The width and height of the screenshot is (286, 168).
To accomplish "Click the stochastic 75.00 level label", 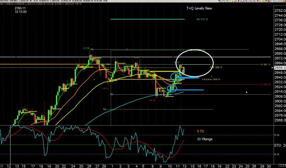I will (x=277, y=135).
